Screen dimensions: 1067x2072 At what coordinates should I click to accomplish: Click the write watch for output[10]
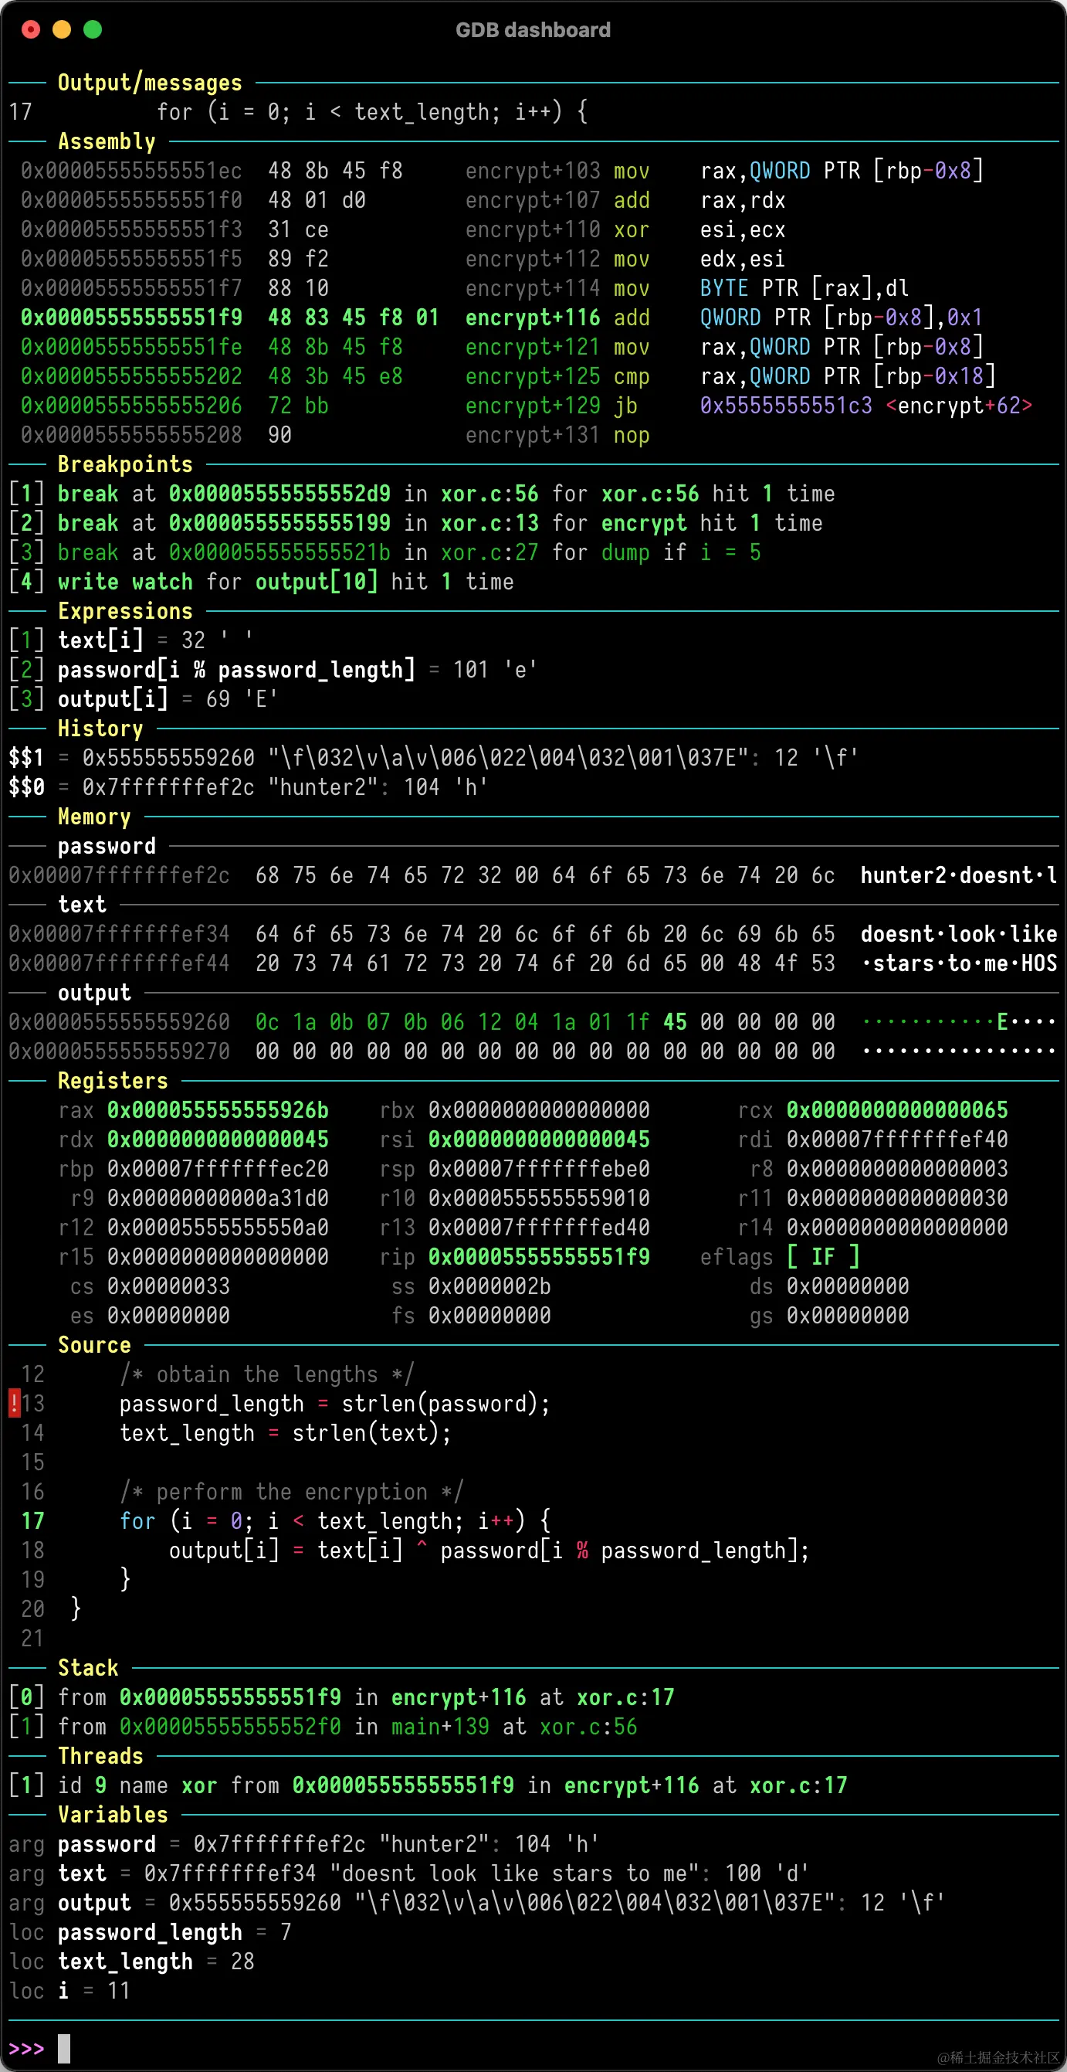[261, 582]
